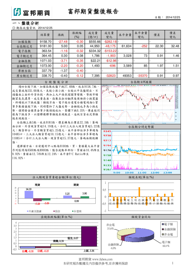Click the 自營商 legend swatch
This screenshot has height=270, width=191.
click(73, 211)
